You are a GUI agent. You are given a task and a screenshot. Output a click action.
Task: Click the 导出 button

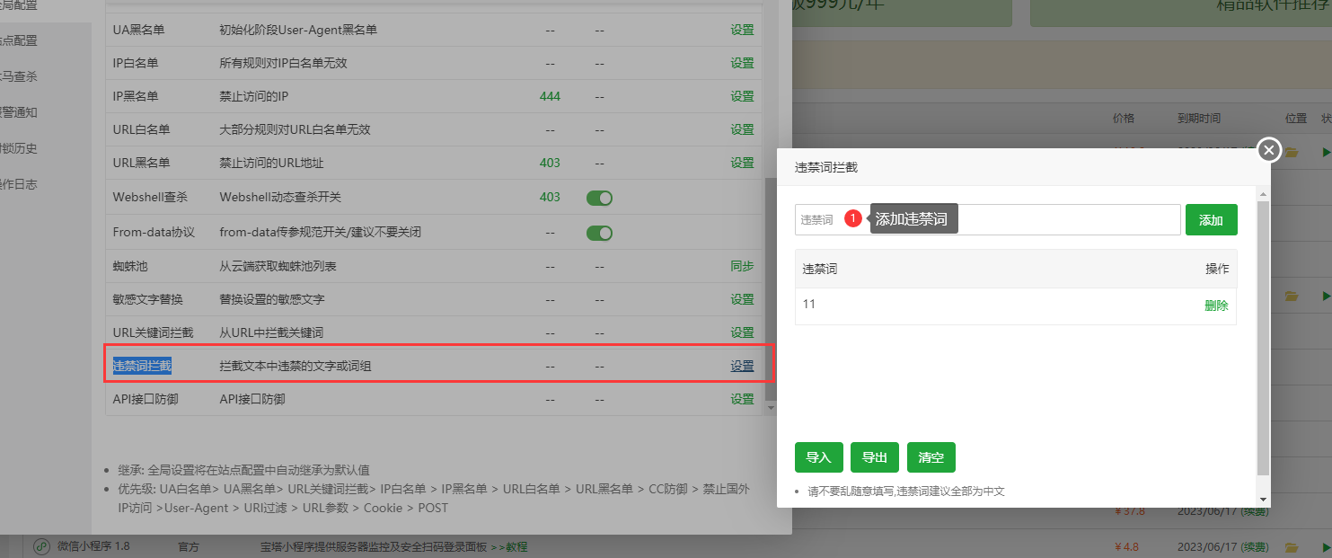point(875,457)
